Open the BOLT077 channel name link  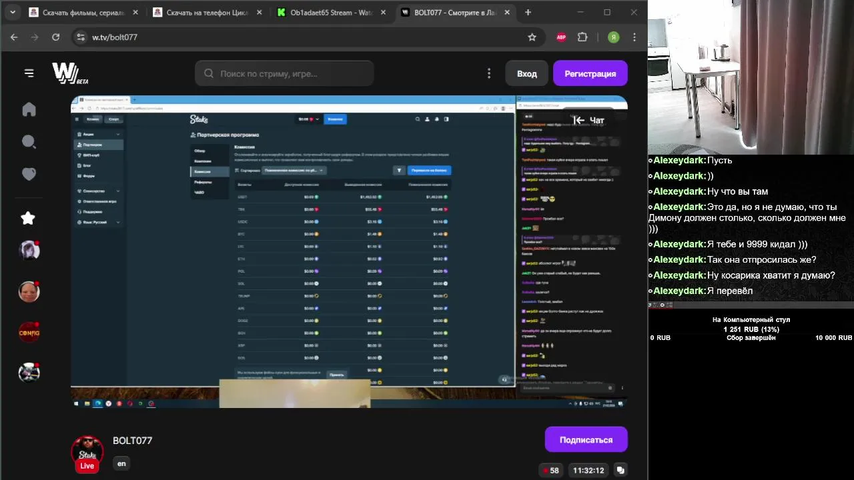pos(133,441)
